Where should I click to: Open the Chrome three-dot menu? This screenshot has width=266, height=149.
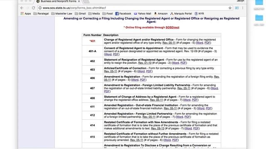coord(243,8)
